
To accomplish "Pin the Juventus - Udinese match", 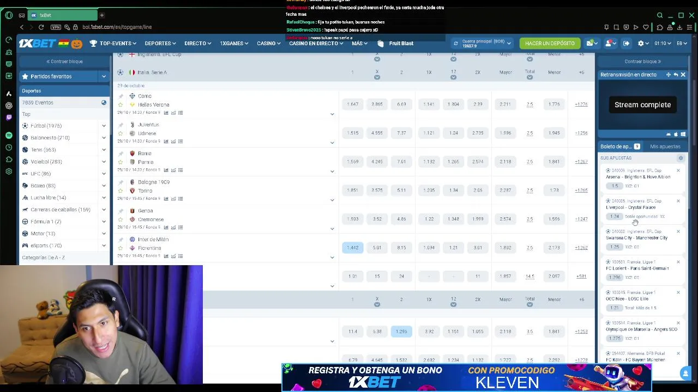I will pos(121,125).
